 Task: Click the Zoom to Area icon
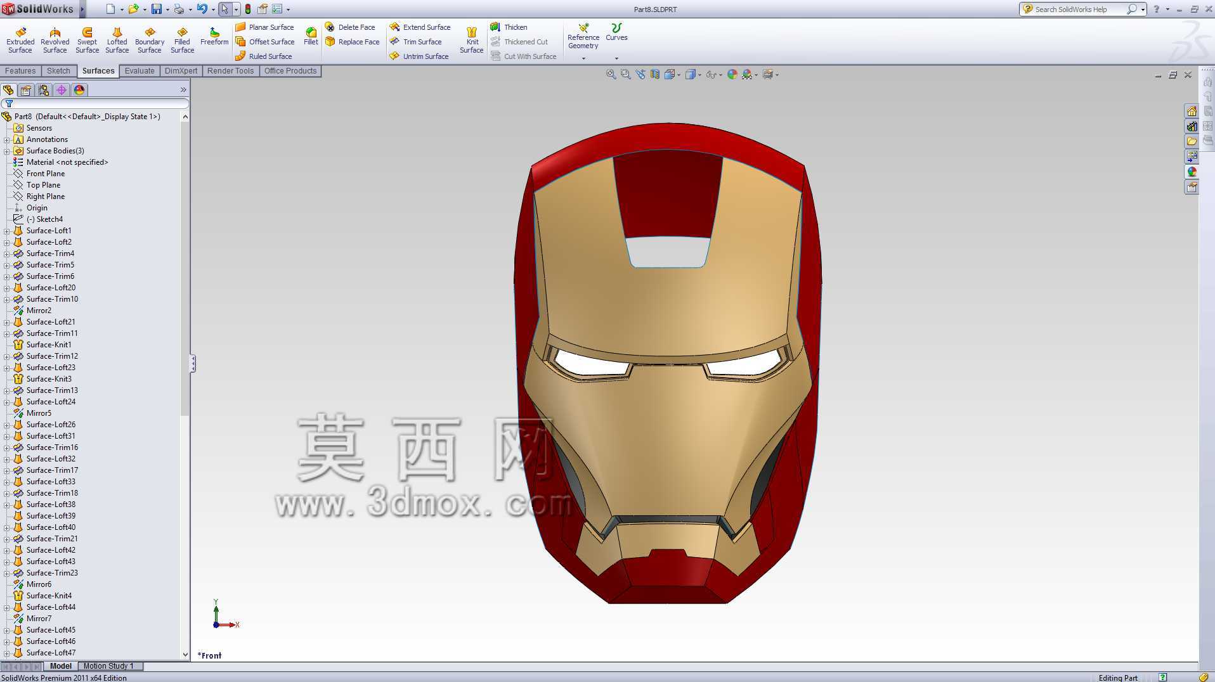pyautogui.click(x=625, y=74)
